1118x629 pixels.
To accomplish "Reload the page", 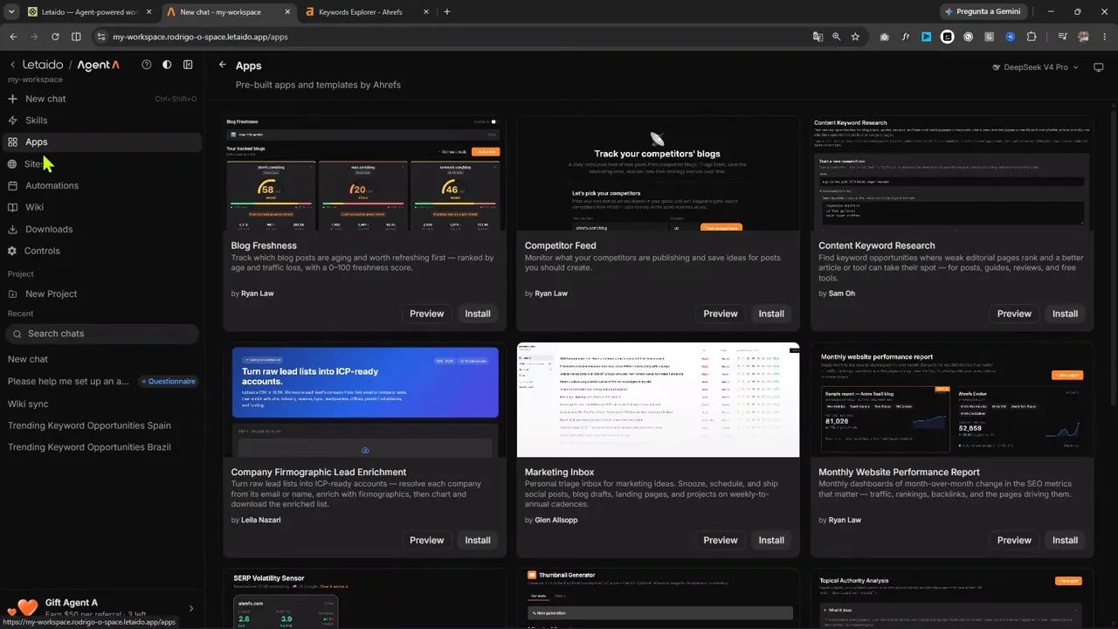I will pyautogui.click(x=55, y=37).
